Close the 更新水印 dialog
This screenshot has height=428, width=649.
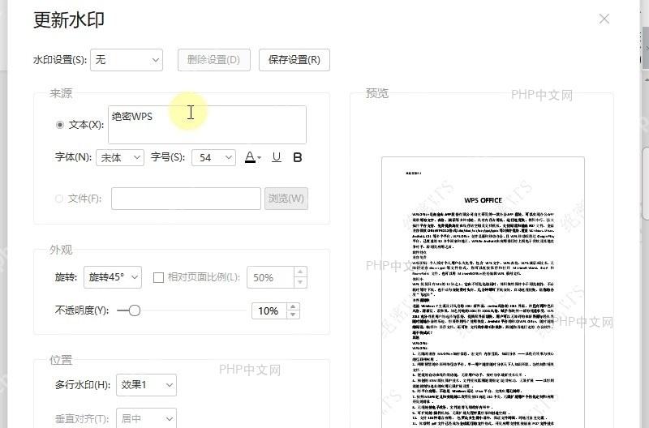tap(604, 19)
